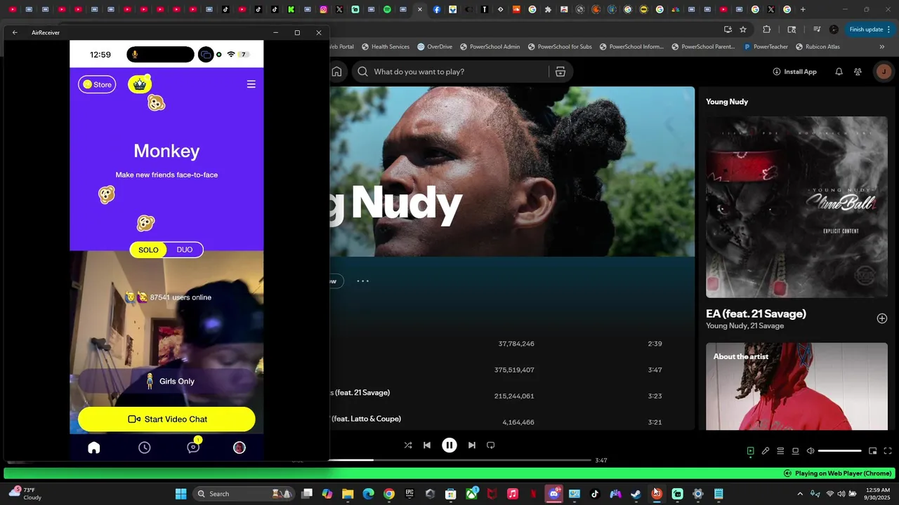Skip to next track
This screenshot has width=899, height=505.
point(472,445)
